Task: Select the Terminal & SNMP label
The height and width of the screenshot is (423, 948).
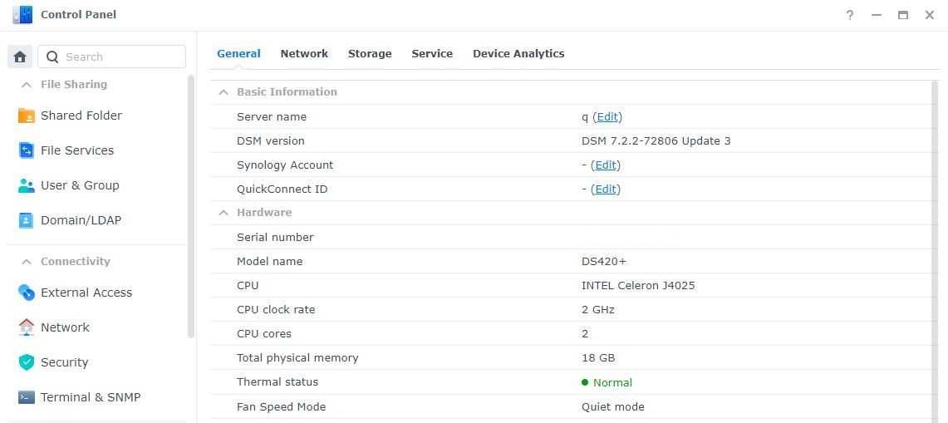Action: (x=91, y=397)
